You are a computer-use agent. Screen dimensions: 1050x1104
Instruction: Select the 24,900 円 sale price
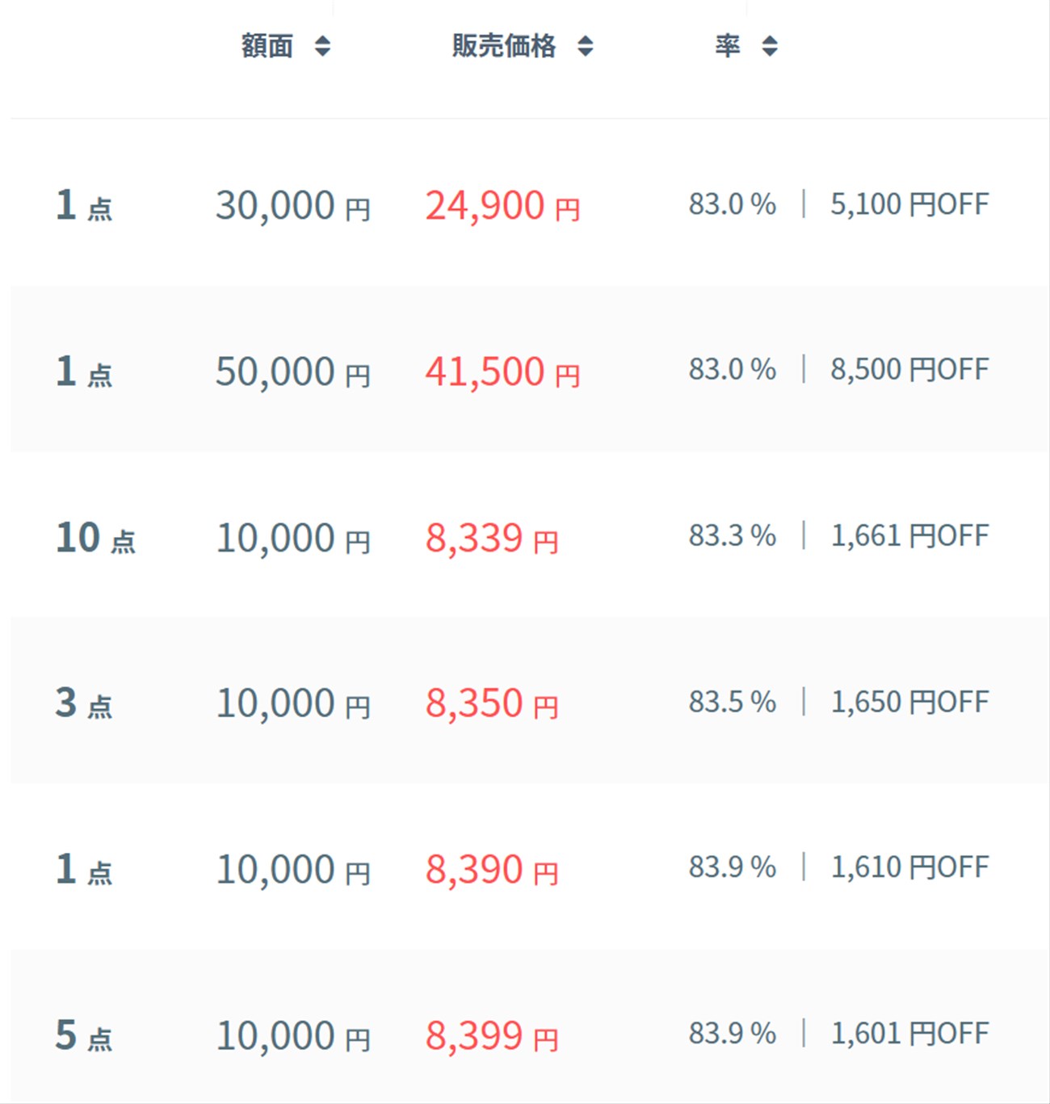[502, 205]
